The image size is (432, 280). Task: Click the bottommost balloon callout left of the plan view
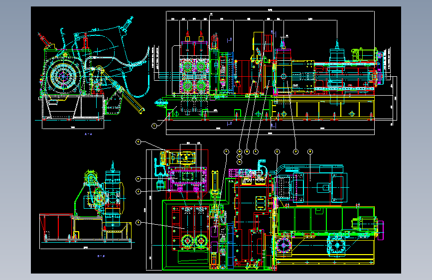[x=139, y=222]
